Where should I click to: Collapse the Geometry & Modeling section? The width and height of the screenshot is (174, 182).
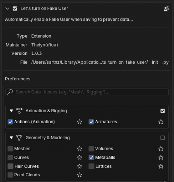coord(11,138)
